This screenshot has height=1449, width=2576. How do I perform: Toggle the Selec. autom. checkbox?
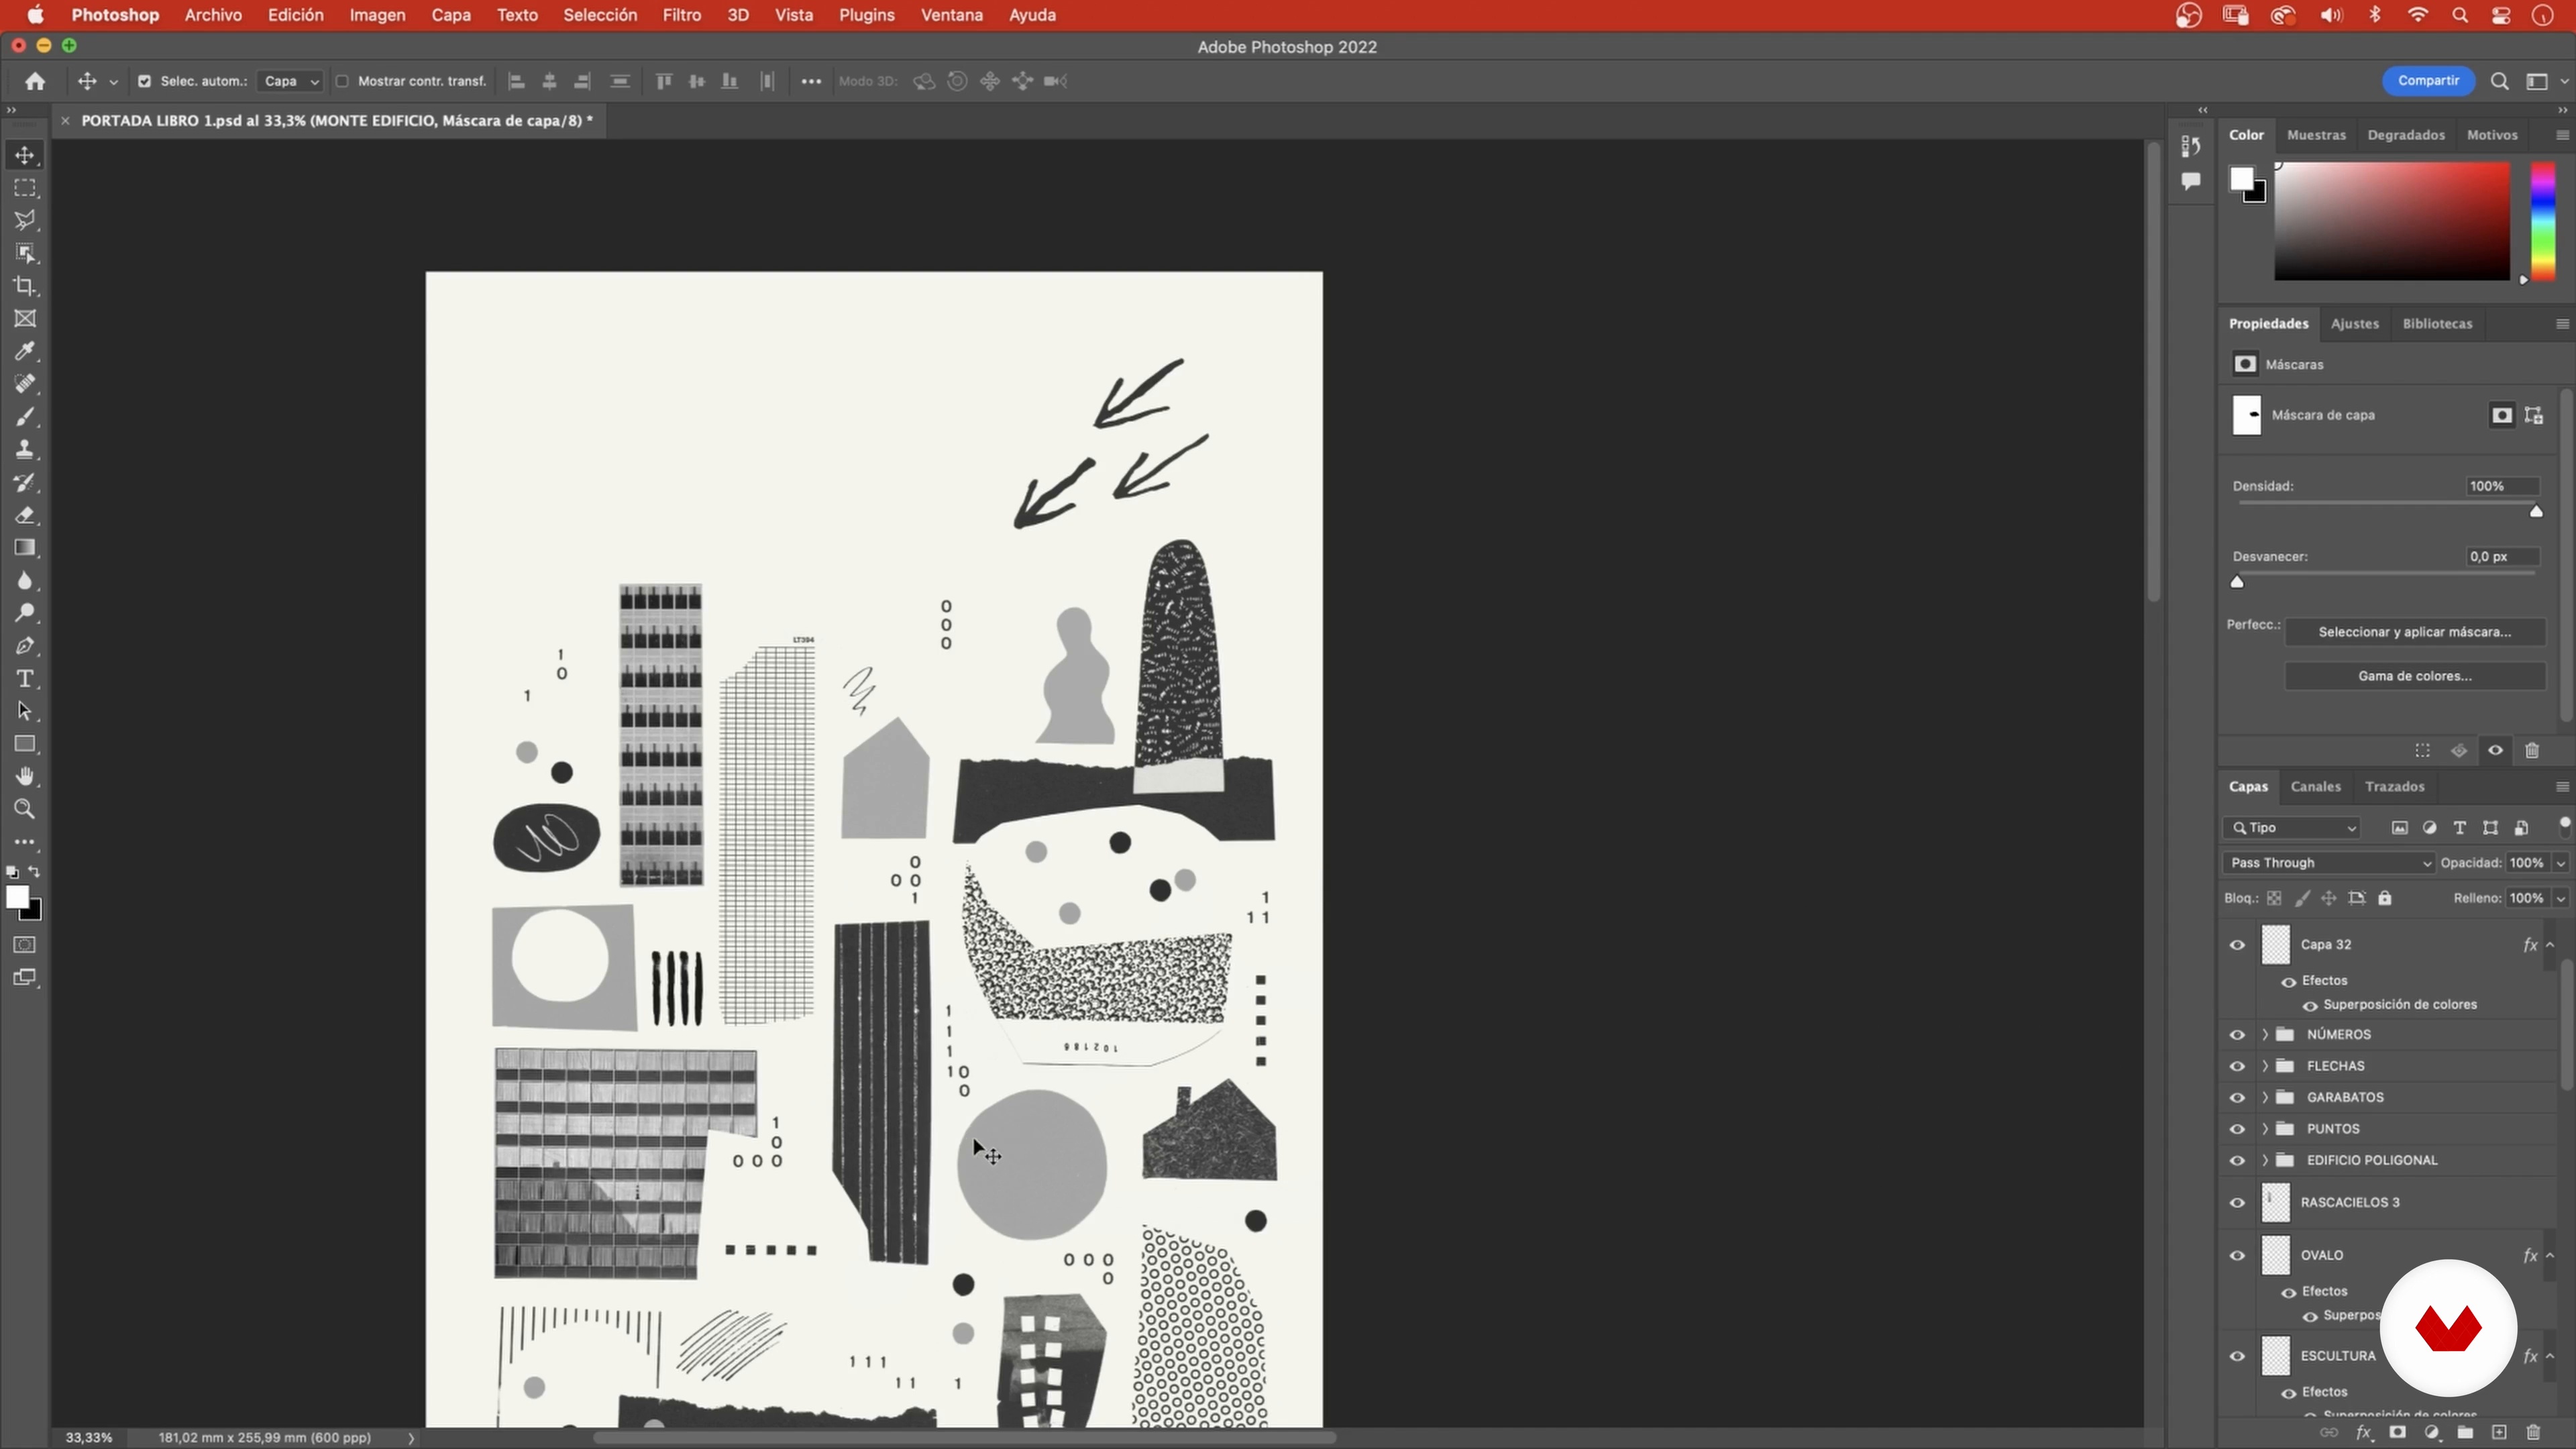(144, 81)
